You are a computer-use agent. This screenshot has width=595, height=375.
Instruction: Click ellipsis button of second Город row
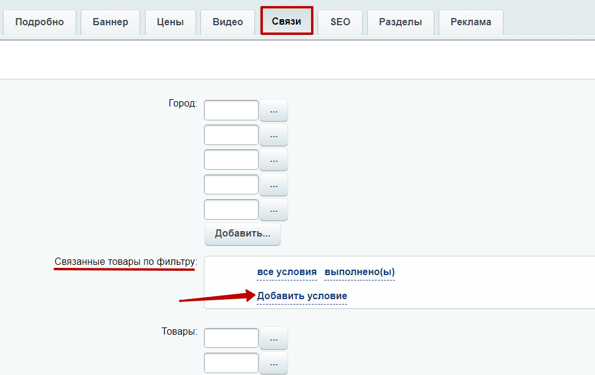click(x=274, y=135)
